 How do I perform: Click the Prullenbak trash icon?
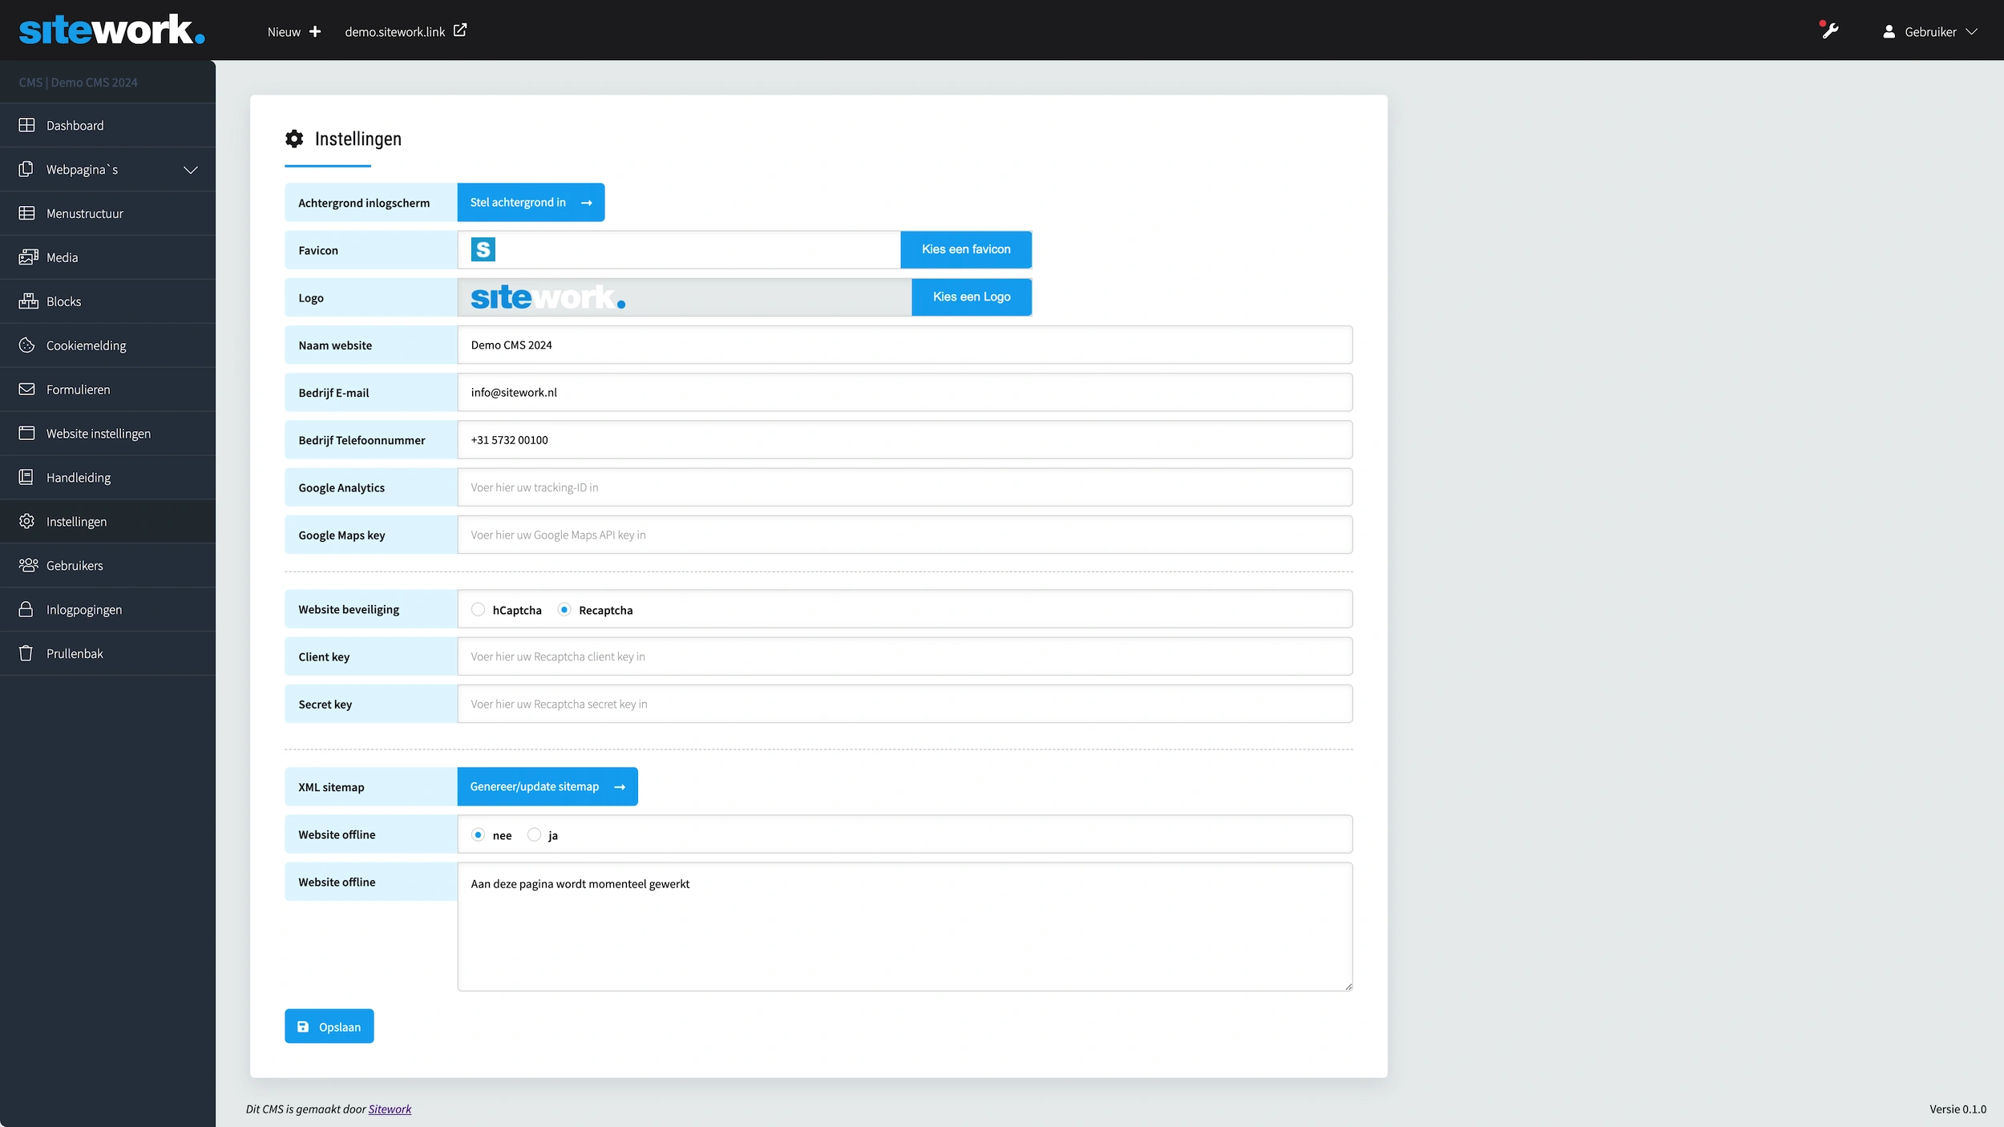(x=26, y=653)
